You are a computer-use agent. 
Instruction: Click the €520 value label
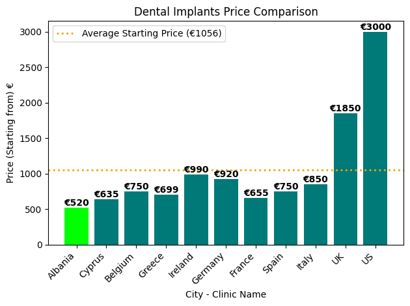coord(76,203)
